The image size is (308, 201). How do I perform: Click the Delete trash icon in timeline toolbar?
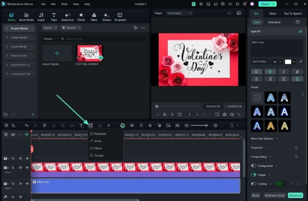(x=45, y=125)
